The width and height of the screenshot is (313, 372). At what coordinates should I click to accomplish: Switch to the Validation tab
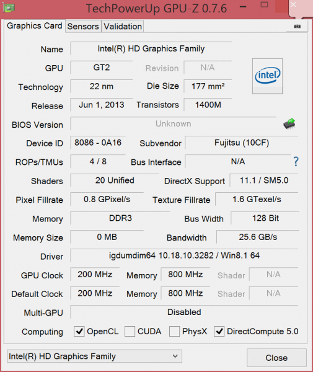tap(123, 26)
